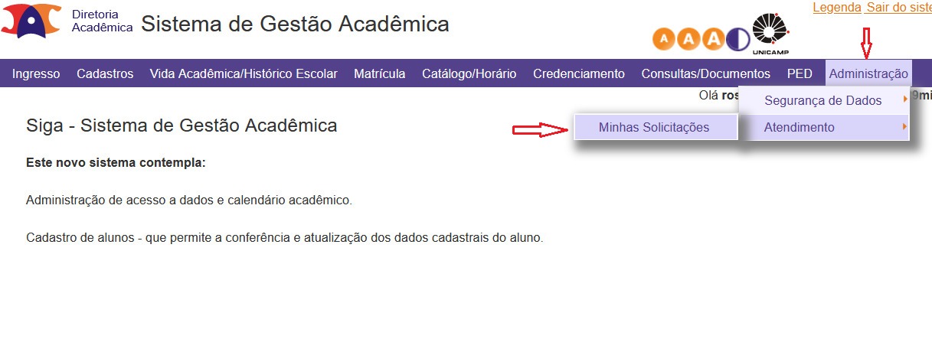Select the largest orange A font-size icon
Viewport: 932px width, 352px height.
pyautogui.click(x=713, y=39)
